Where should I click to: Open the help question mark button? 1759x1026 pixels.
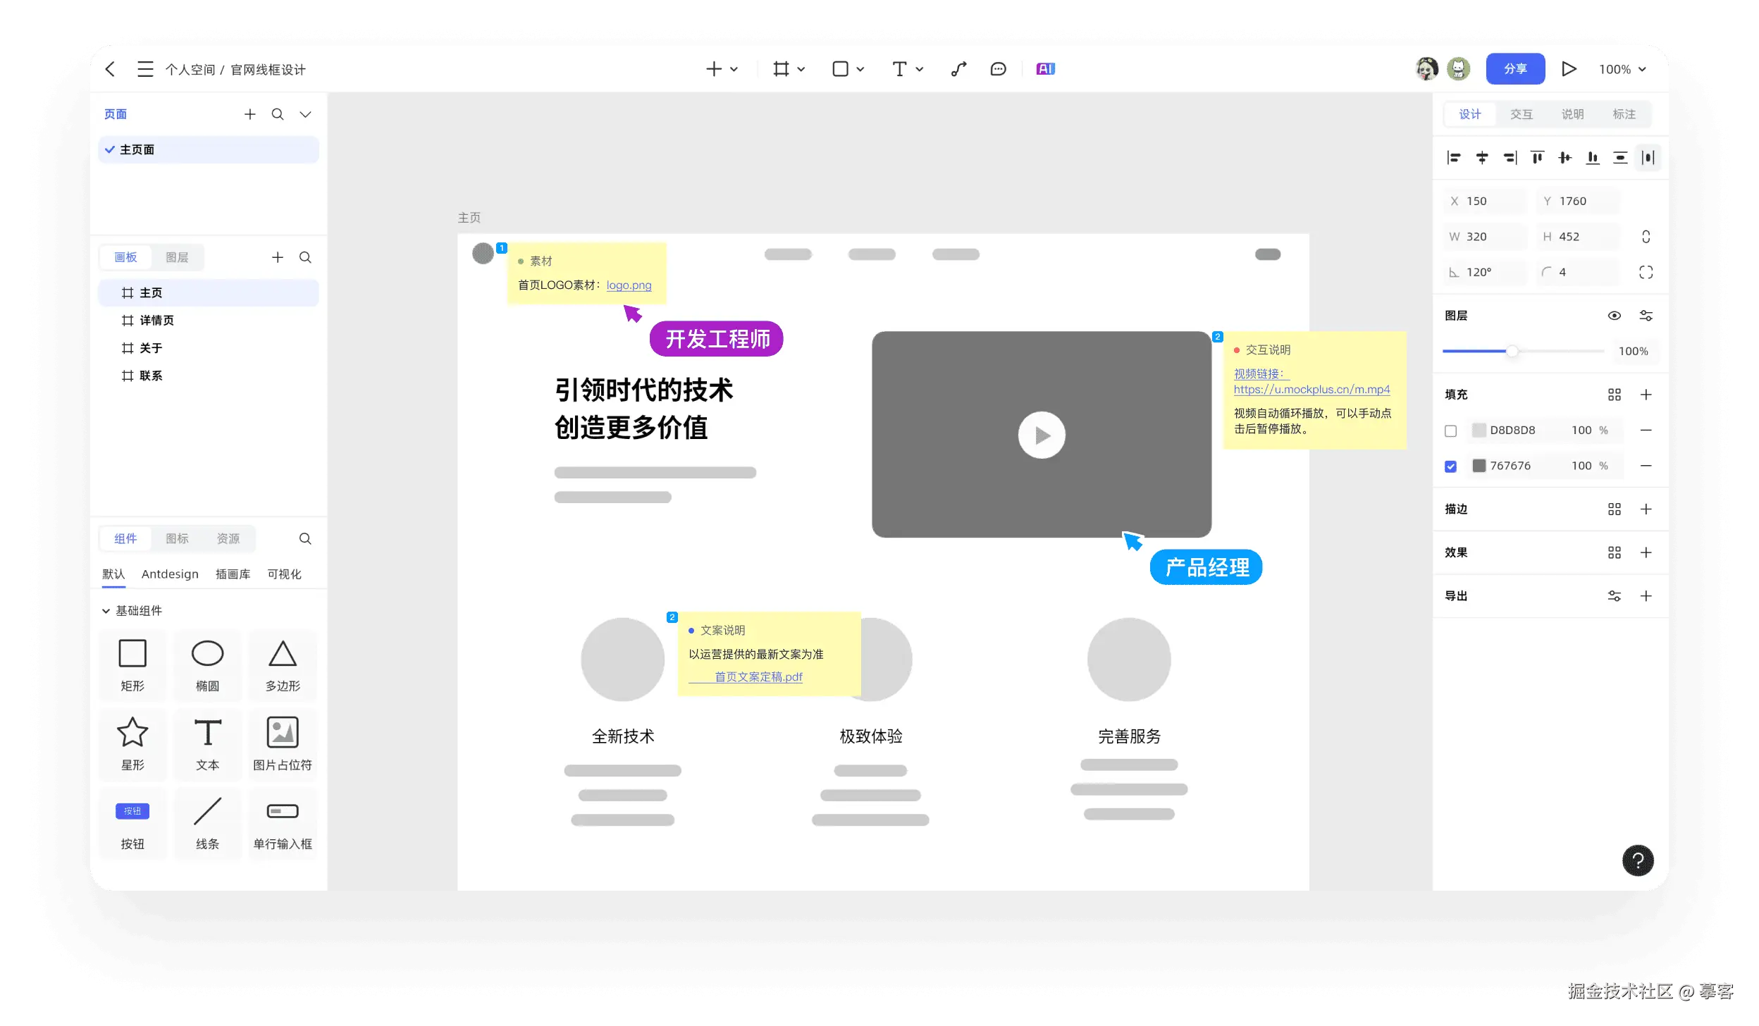click(x=1638, y=860)
